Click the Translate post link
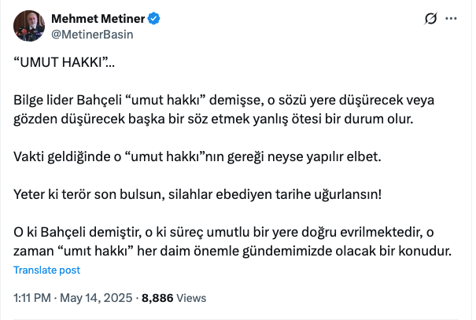 (x=46, y=270)
